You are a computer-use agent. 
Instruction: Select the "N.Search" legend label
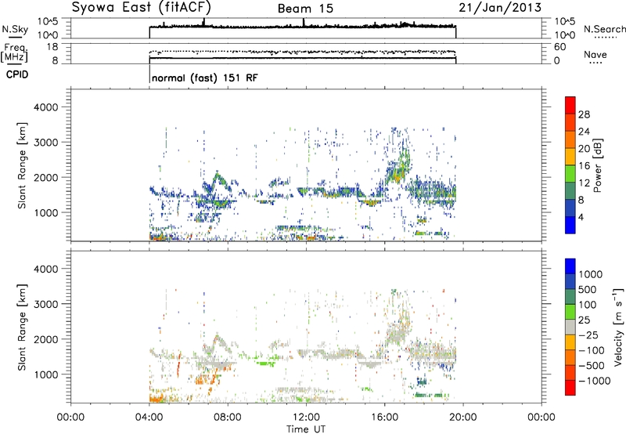[604, 29]
